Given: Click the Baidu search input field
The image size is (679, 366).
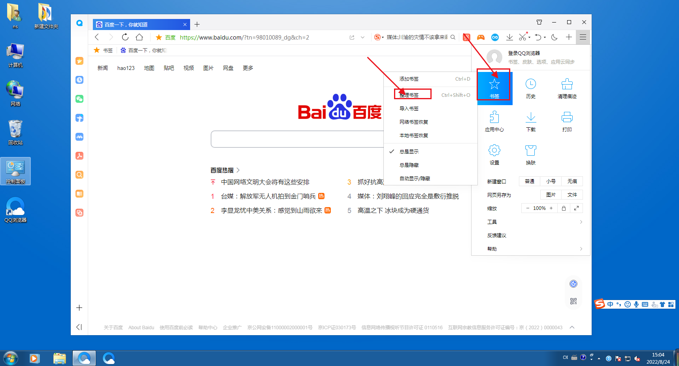Looking at the screenshot, I should [x=297, y=139].
